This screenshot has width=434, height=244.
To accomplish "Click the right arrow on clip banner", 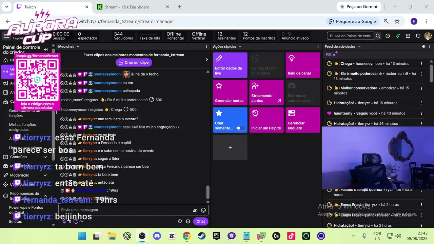I will [207, 60].
